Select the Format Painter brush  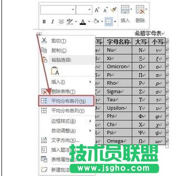pos(114,10)
